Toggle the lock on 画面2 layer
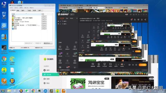Viewport: 166px width, 93px height. click(60, 21)
